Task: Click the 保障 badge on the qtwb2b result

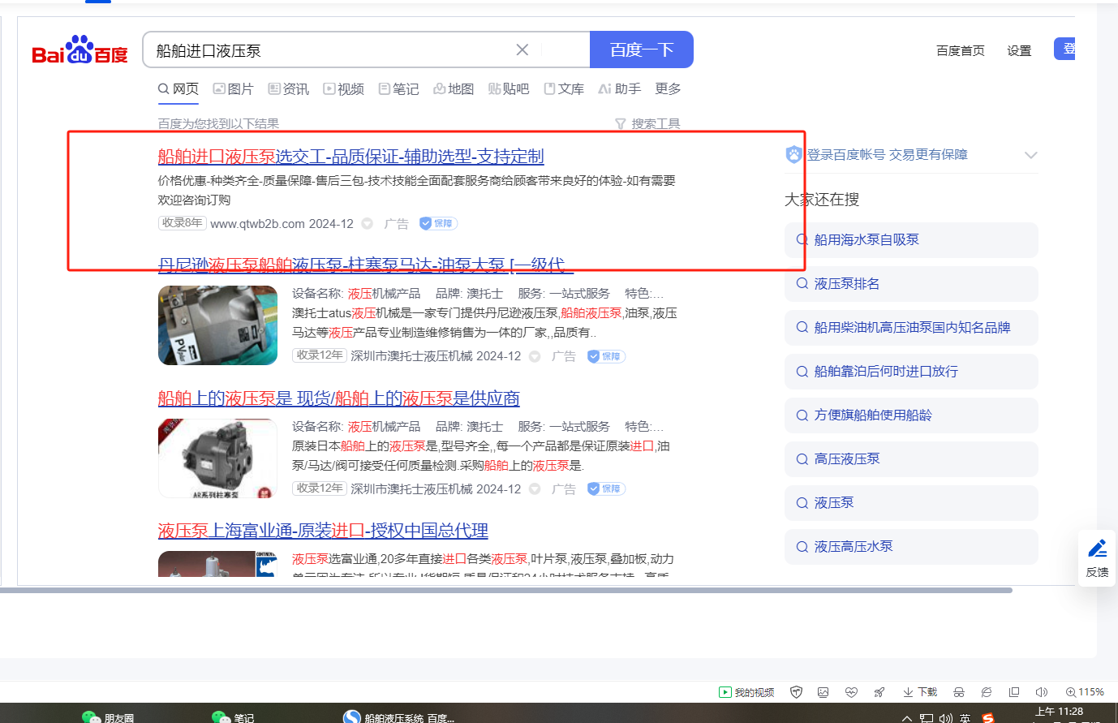Action: coord(439,224)
